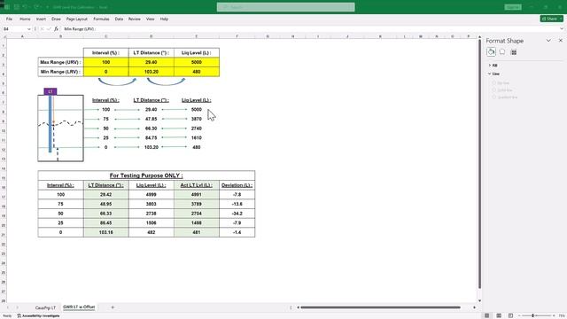Open the Fill & Line tab icon
Screen dimensions: 567x319
tap(491, 52)
